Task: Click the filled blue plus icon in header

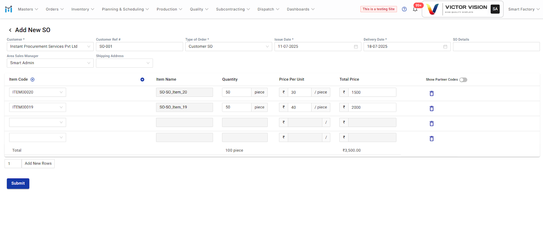Action: tap(142, 80)
